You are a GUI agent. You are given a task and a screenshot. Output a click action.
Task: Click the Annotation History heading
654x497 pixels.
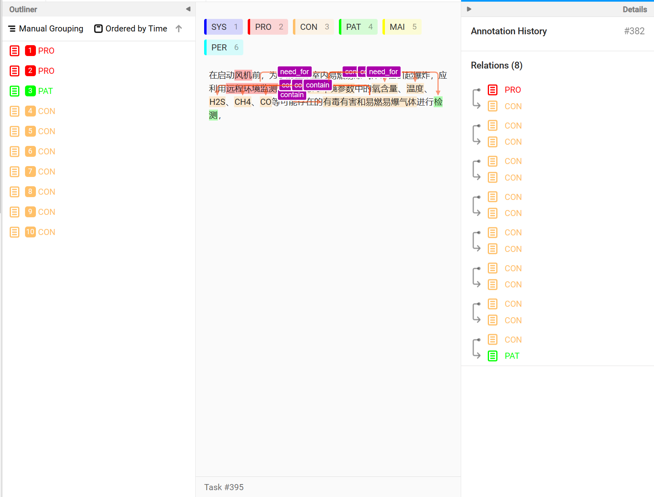[509, 31]
